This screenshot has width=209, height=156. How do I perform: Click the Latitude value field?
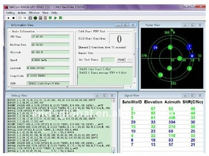pyautogui.click(x=48, y=68)
